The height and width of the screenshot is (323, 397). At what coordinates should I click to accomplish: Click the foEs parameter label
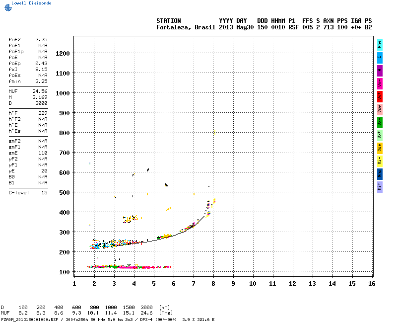14,76
